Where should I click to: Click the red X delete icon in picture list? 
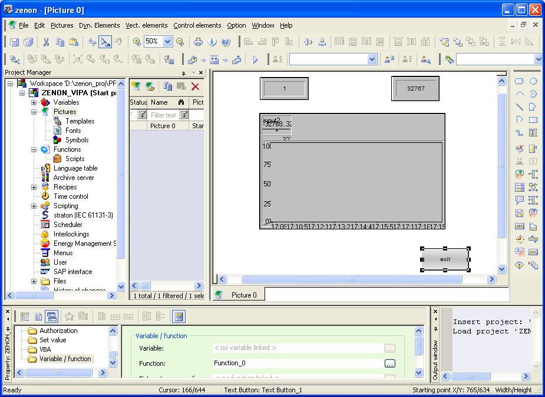[x=195, y=86]
